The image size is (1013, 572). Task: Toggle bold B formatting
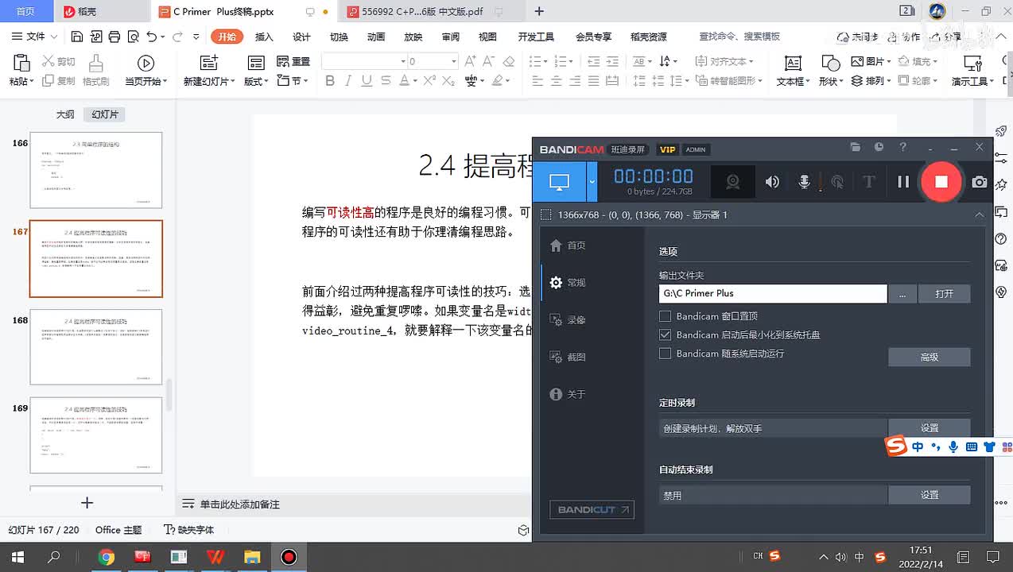330,80
